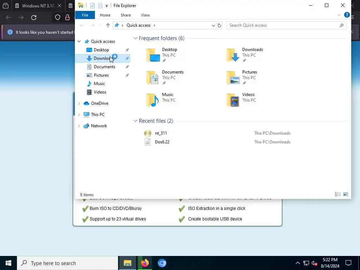The height and width of the screenshot is (270, 360).
Task: Select the nt_311 recent file
Action: 161,133
